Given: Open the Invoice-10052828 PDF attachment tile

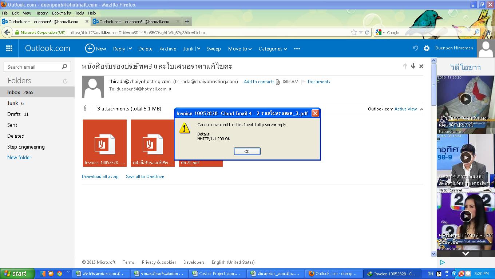Looking at the screenshot, I should (x=105, y=143).
